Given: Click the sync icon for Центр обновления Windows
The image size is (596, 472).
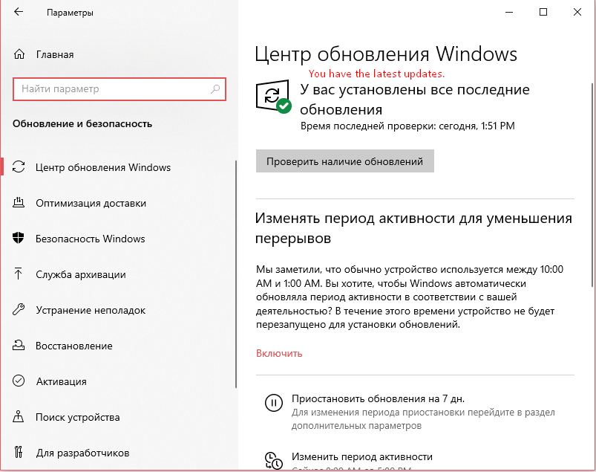Looking at the screenshot, I should [19, 167].
